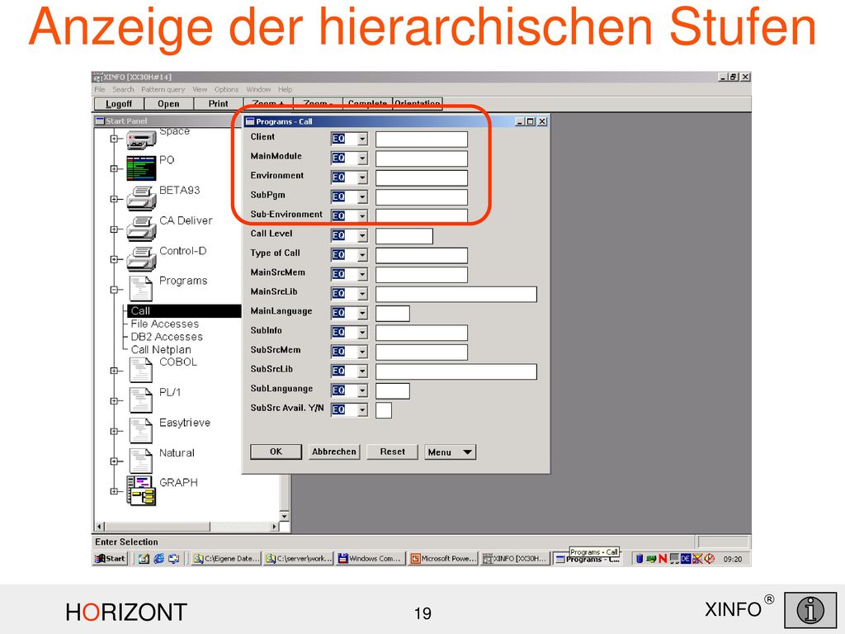
Task: Expand the Space tree node
Action: tap(114, 139)
